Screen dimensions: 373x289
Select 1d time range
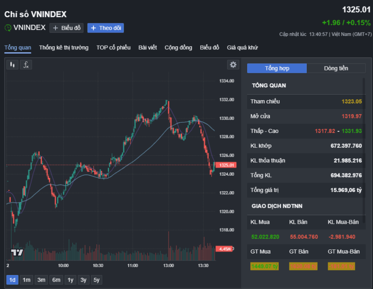click(12, 280)
